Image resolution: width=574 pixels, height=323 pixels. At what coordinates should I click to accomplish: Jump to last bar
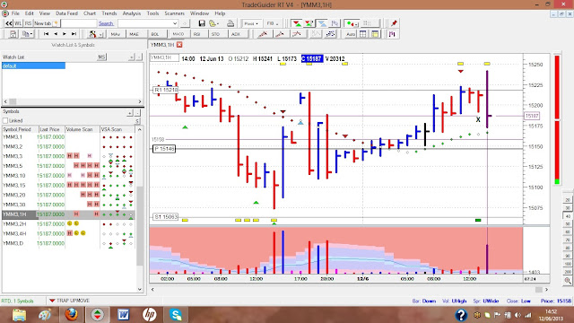pyautogui.click(x=74, y=34)
